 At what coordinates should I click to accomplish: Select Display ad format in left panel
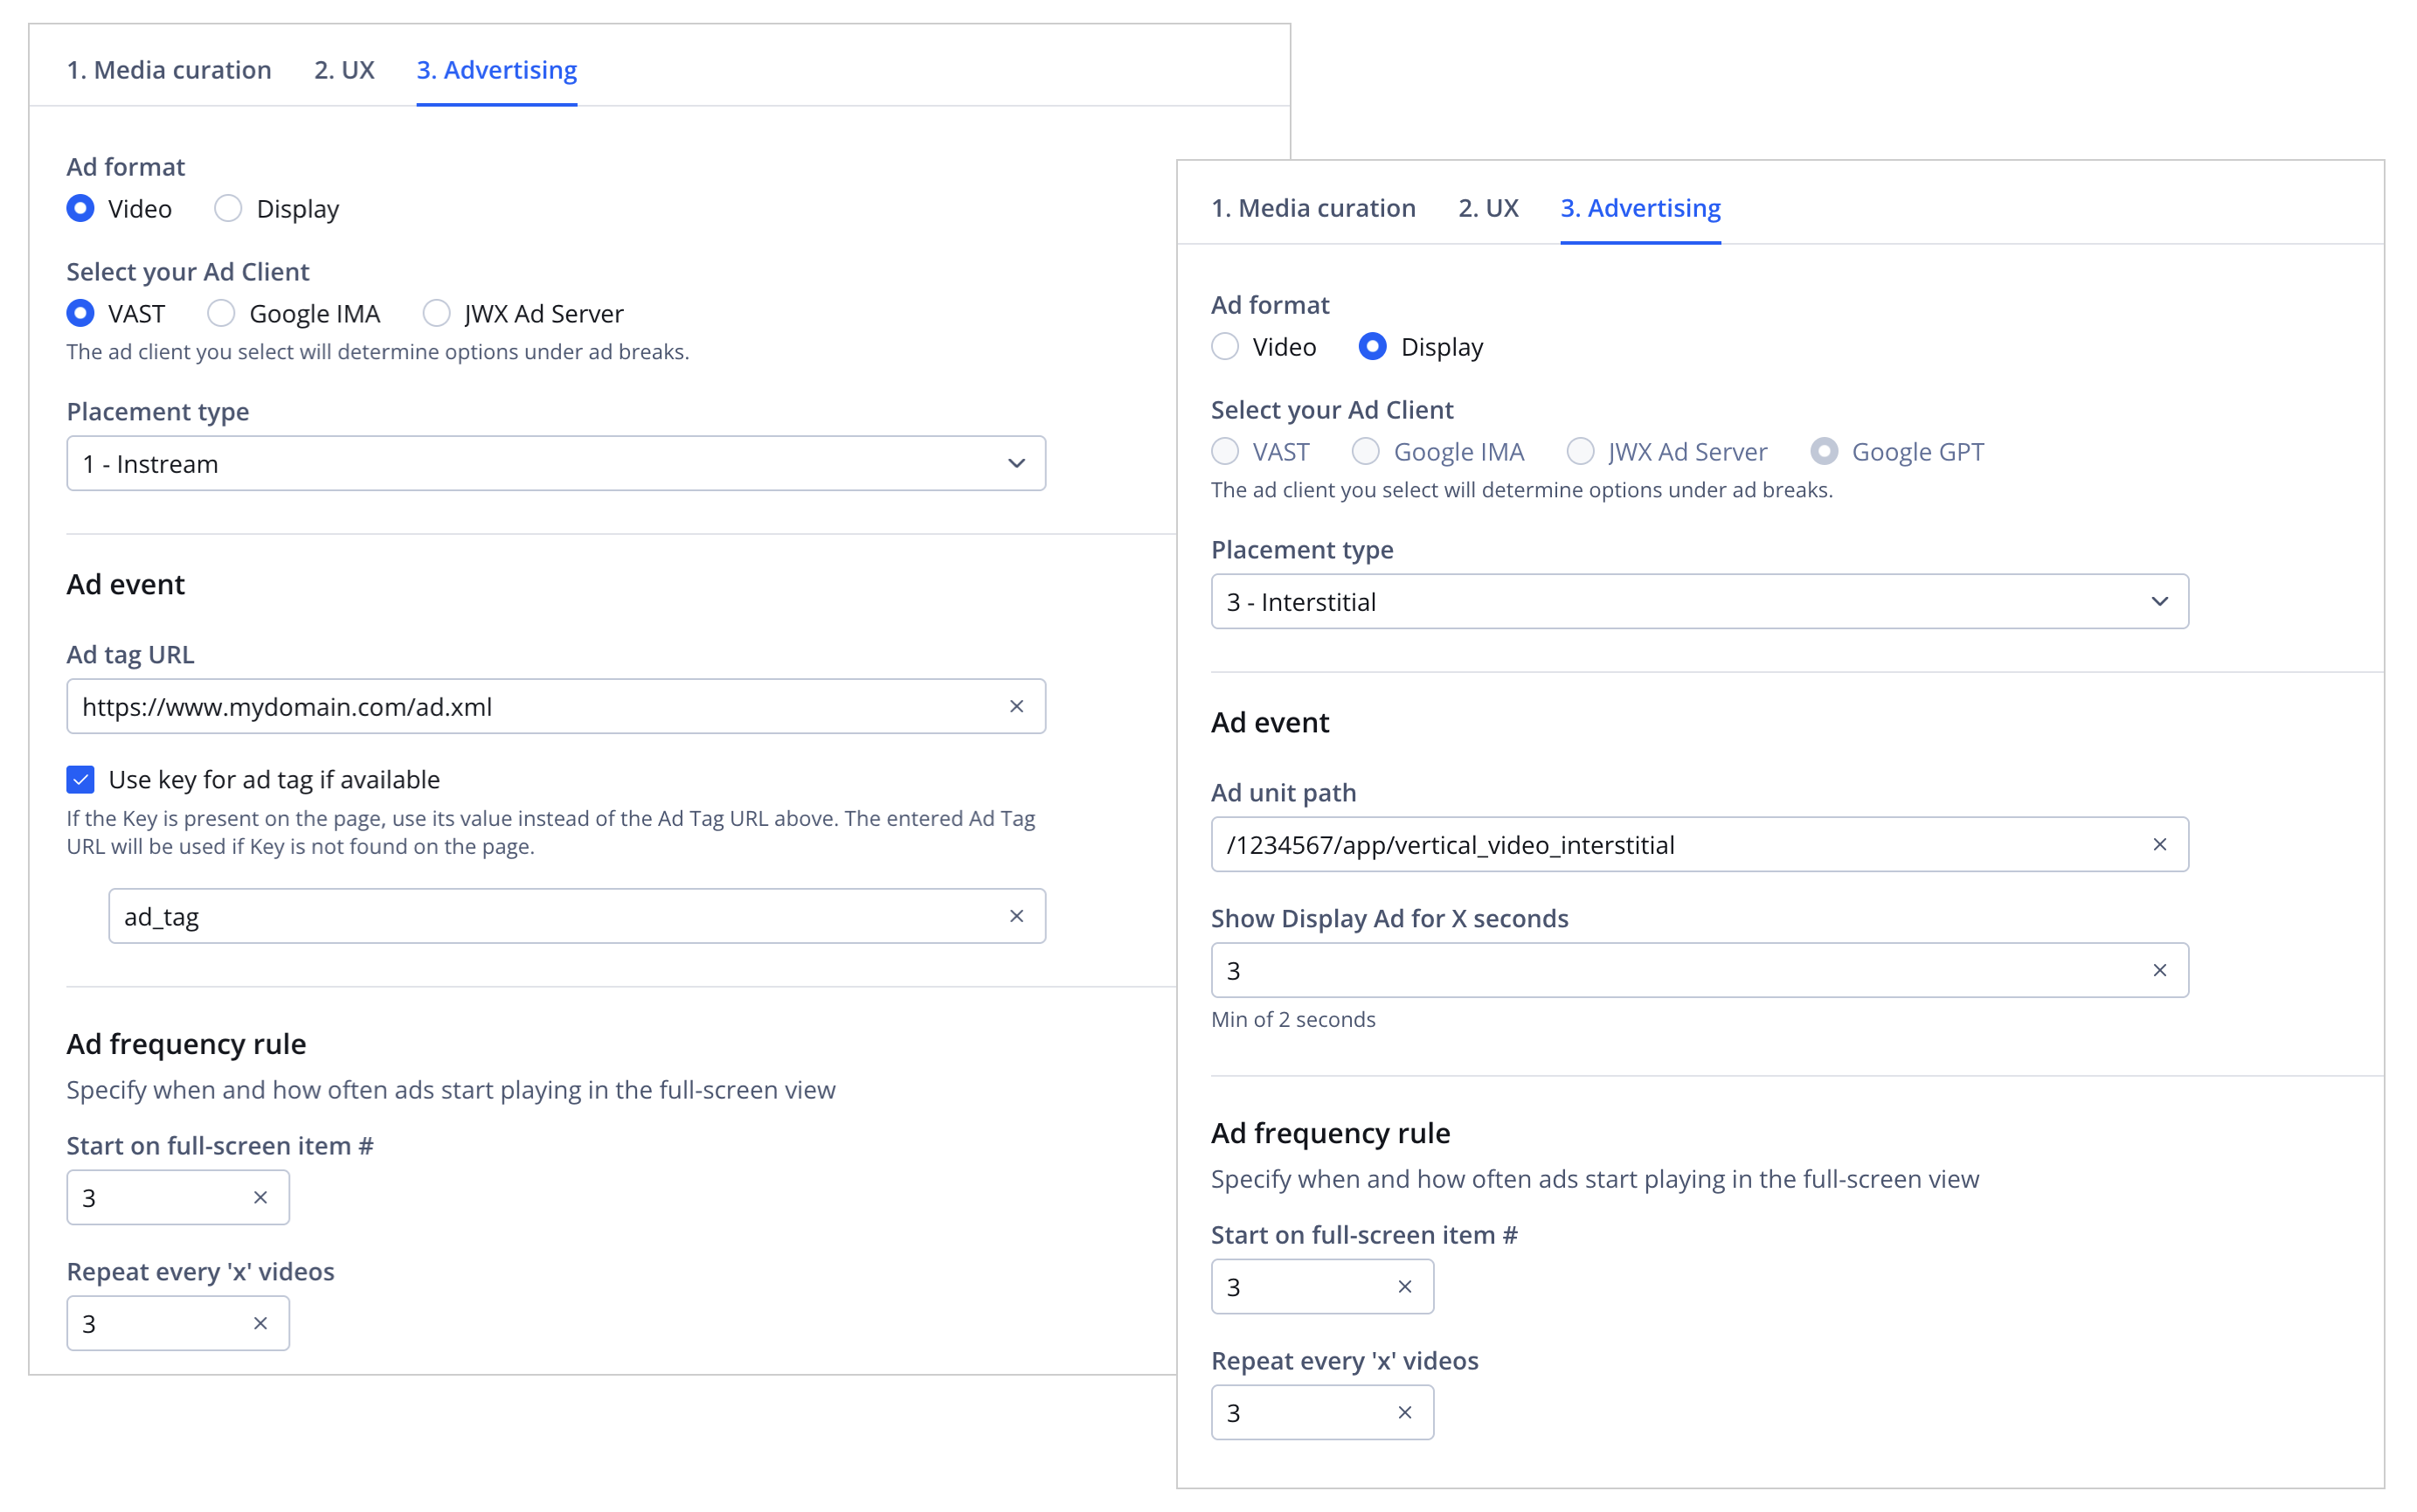click(228, 208)
